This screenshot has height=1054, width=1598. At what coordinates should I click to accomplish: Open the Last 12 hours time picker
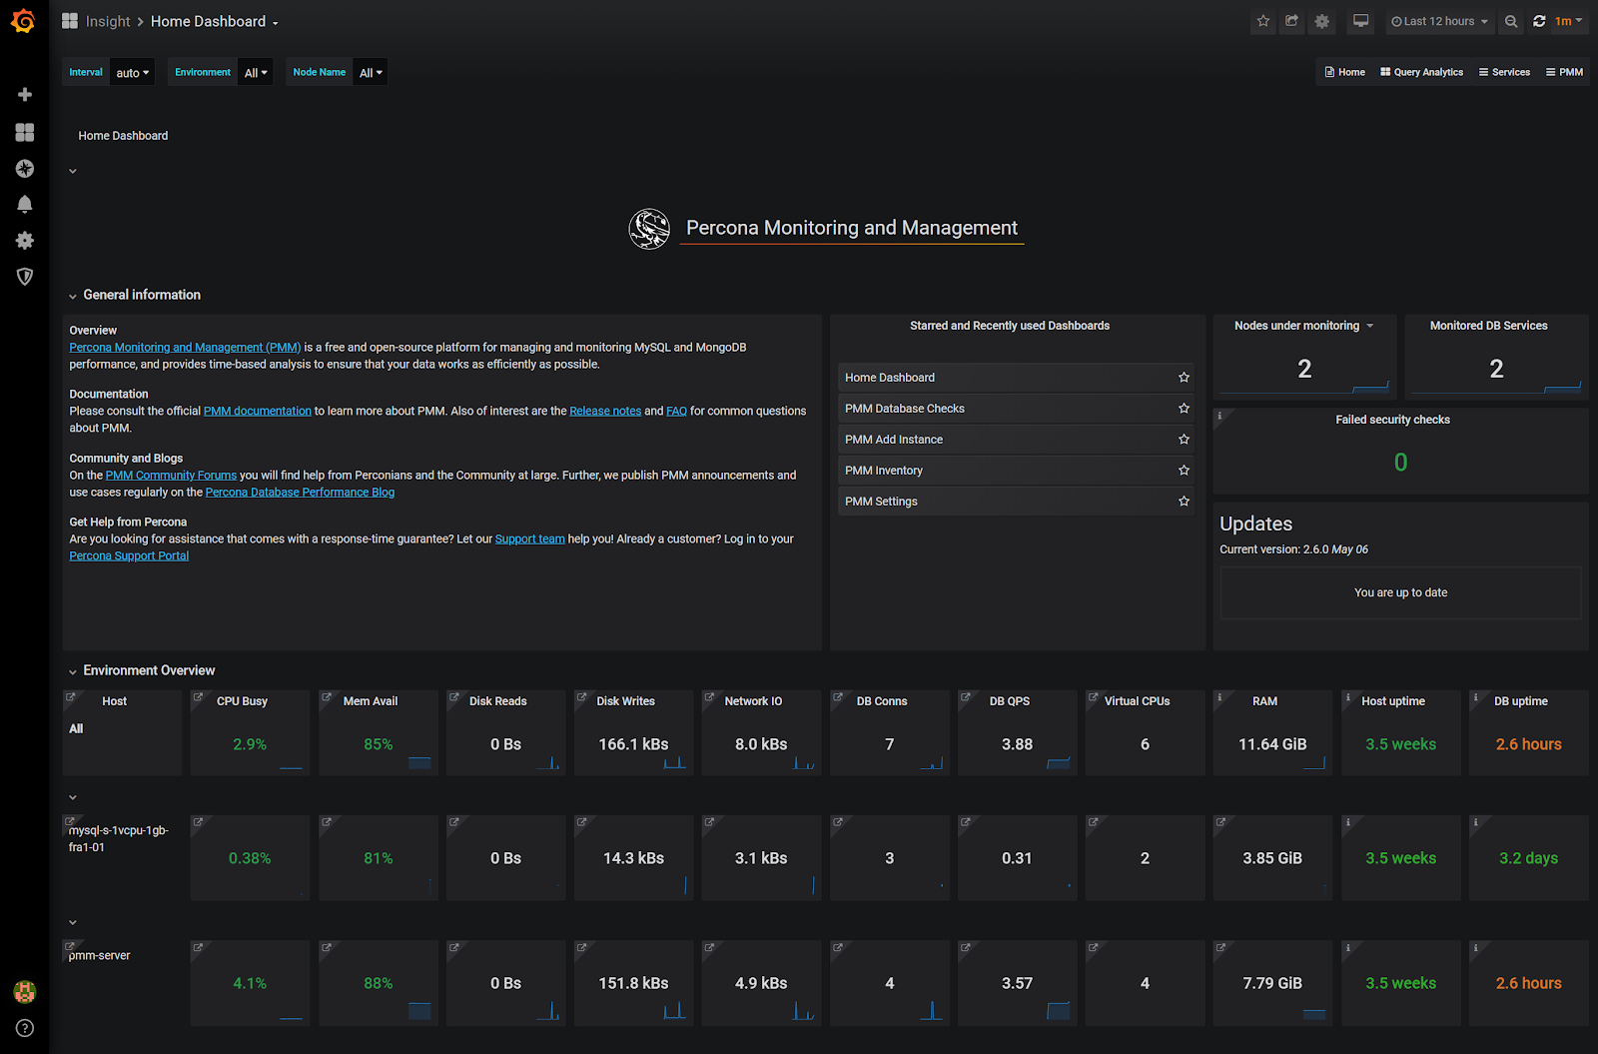tap(1438, 21)
